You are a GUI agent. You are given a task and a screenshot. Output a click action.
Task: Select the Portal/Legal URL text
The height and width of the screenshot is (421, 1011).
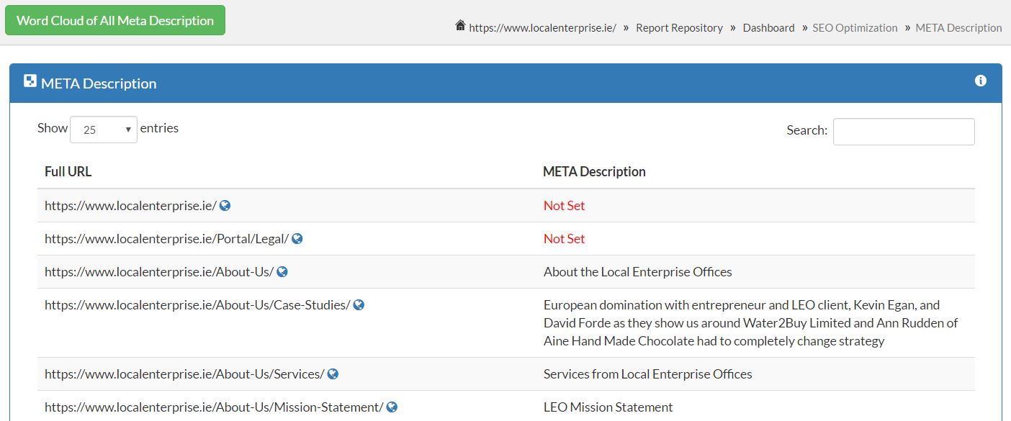tap(166, 238)
